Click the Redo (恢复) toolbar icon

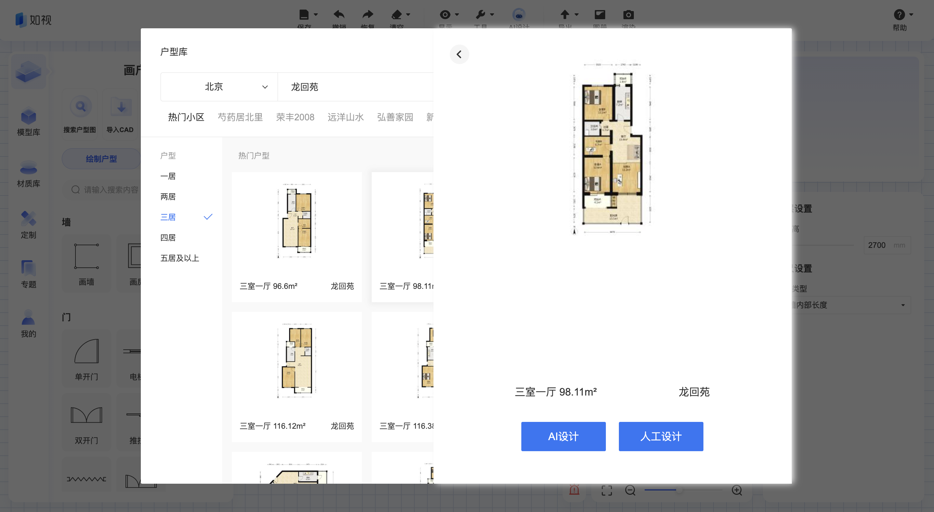pyautogui.click(x=368, y=15)
